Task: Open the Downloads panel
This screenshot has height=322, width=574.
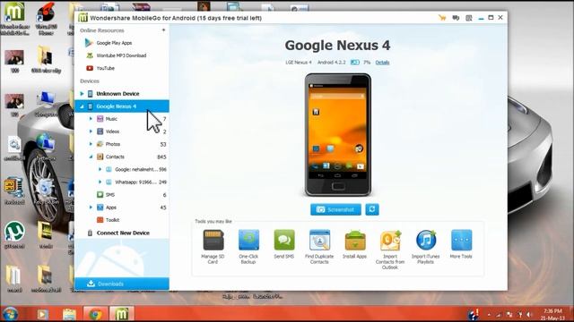Action: (x=122, y=284)
